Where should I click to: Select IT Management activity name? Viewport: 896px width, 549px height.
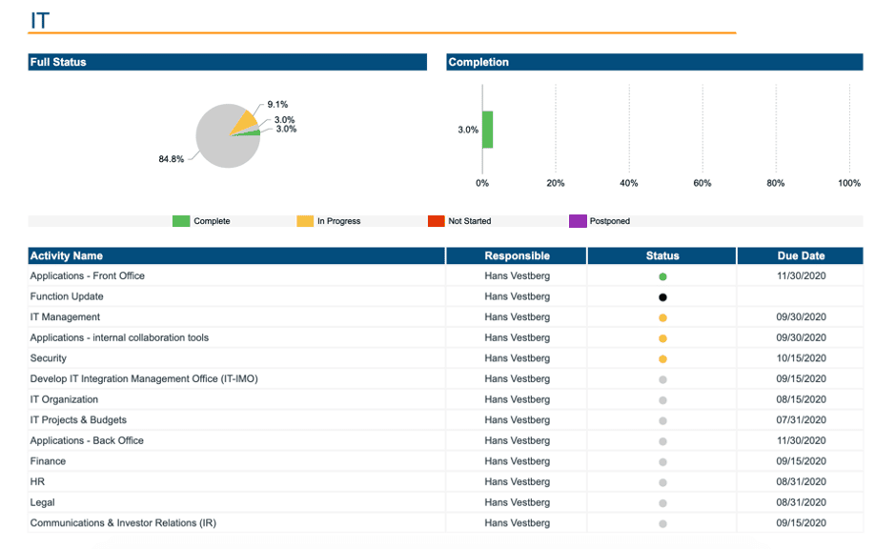[65, 316]
